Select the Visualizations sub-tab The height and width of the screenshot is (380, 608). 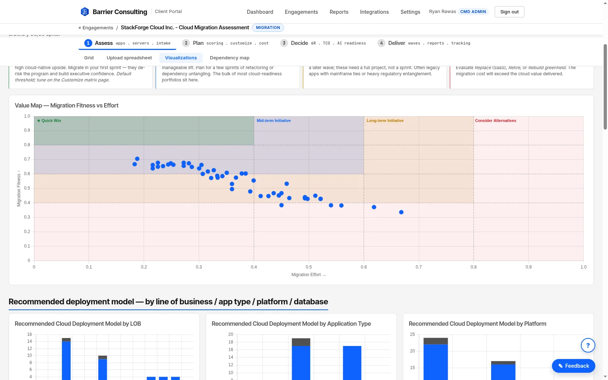coord(181,58)
